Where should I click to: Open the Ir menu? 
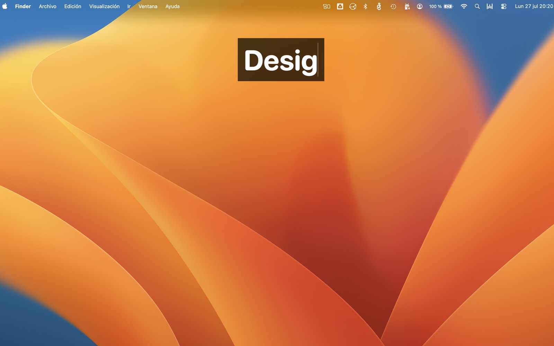click(x=129, y=6)
